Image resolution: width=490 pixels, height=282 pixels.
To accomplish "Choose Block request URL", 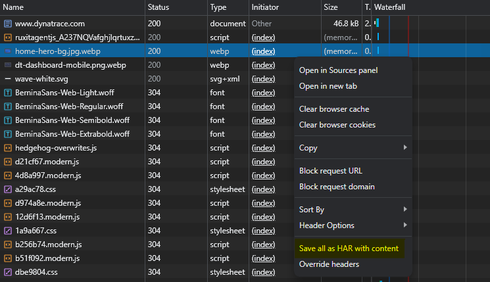I will [330, 171].
